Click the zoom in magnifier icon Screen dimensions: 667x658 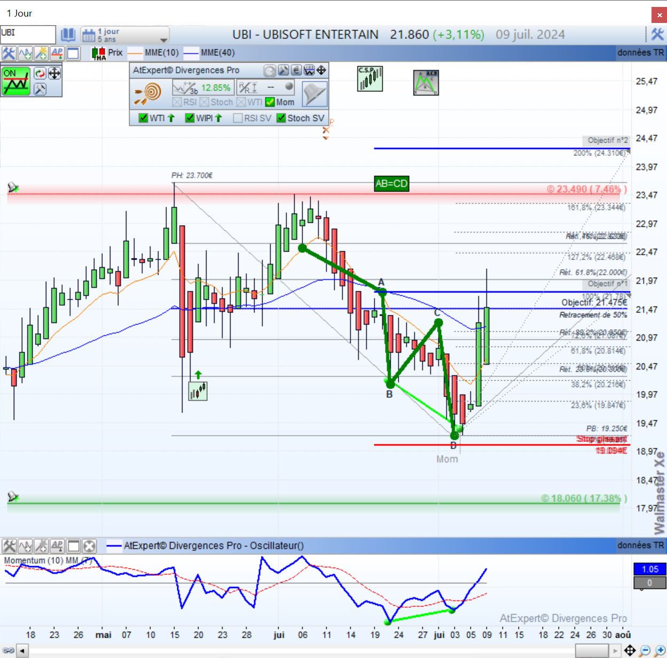[660, 650]
